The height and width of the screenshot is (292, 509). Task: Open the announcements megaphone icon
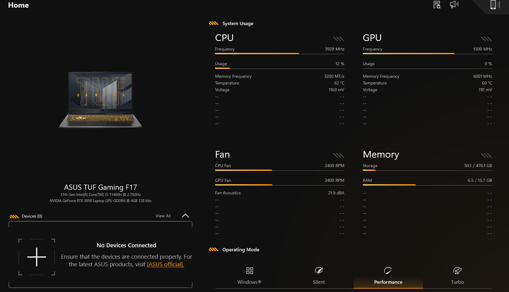[454, 5]
